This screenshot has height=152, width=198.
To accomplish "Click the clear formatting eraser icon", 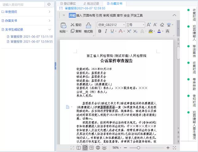I will tap(162, 25).
